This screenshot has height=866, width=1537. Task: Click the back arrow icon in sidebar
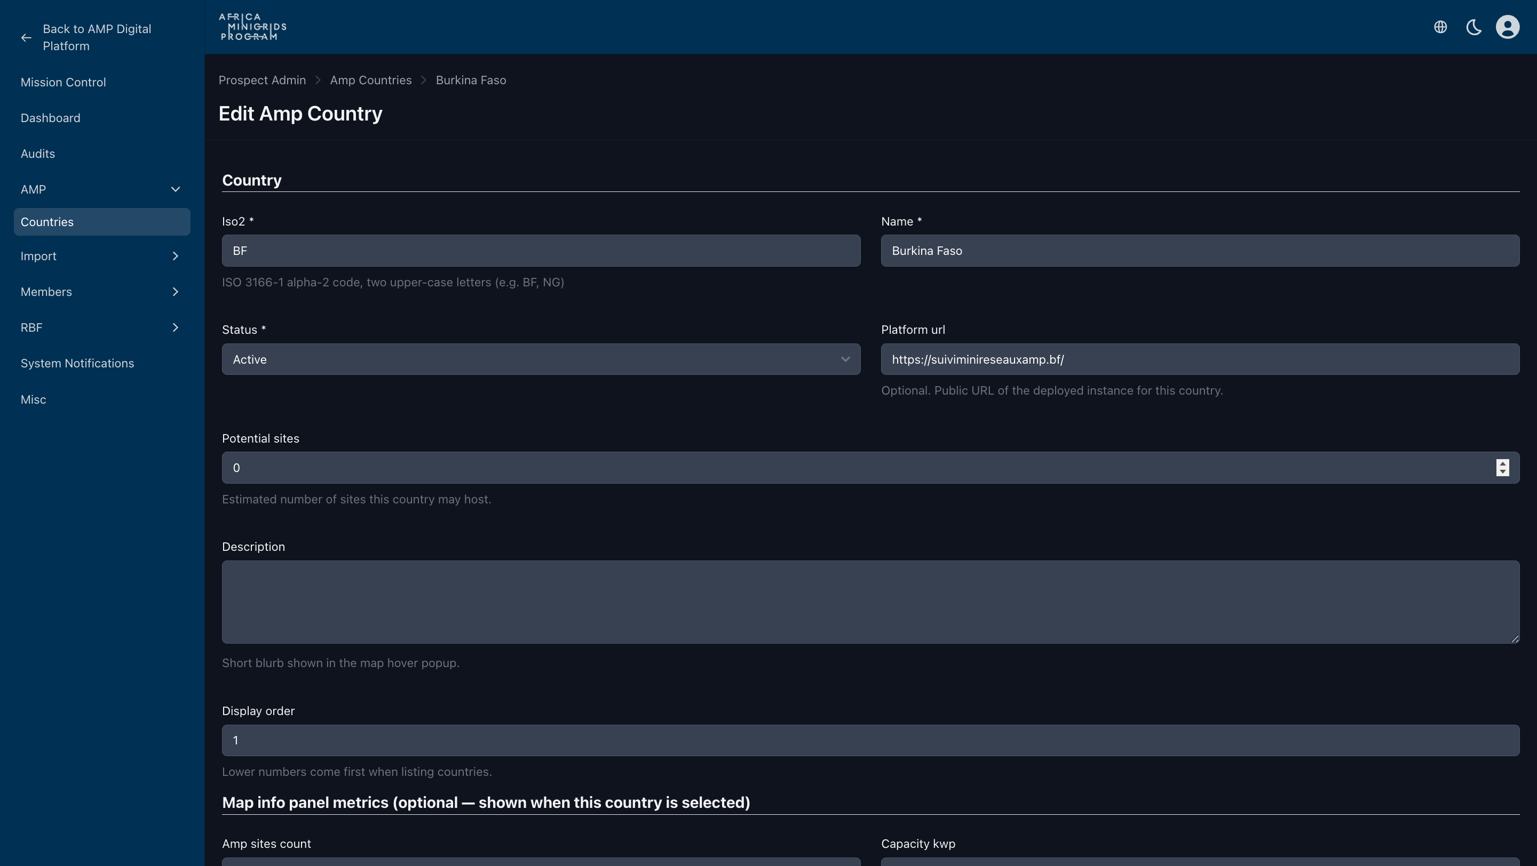tap(26, 37)
